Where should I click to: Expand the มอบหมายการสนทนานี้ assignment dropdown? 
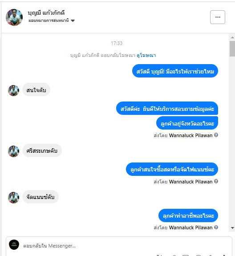pos(52,20)
